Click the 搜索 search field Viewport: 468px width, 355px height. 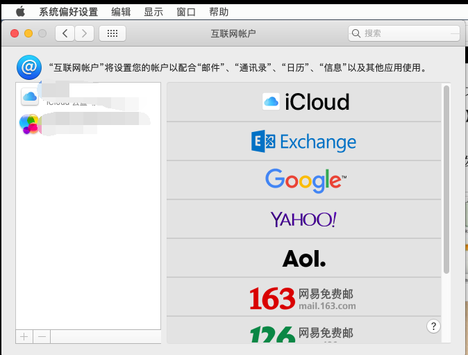click(x=404, y=33)
